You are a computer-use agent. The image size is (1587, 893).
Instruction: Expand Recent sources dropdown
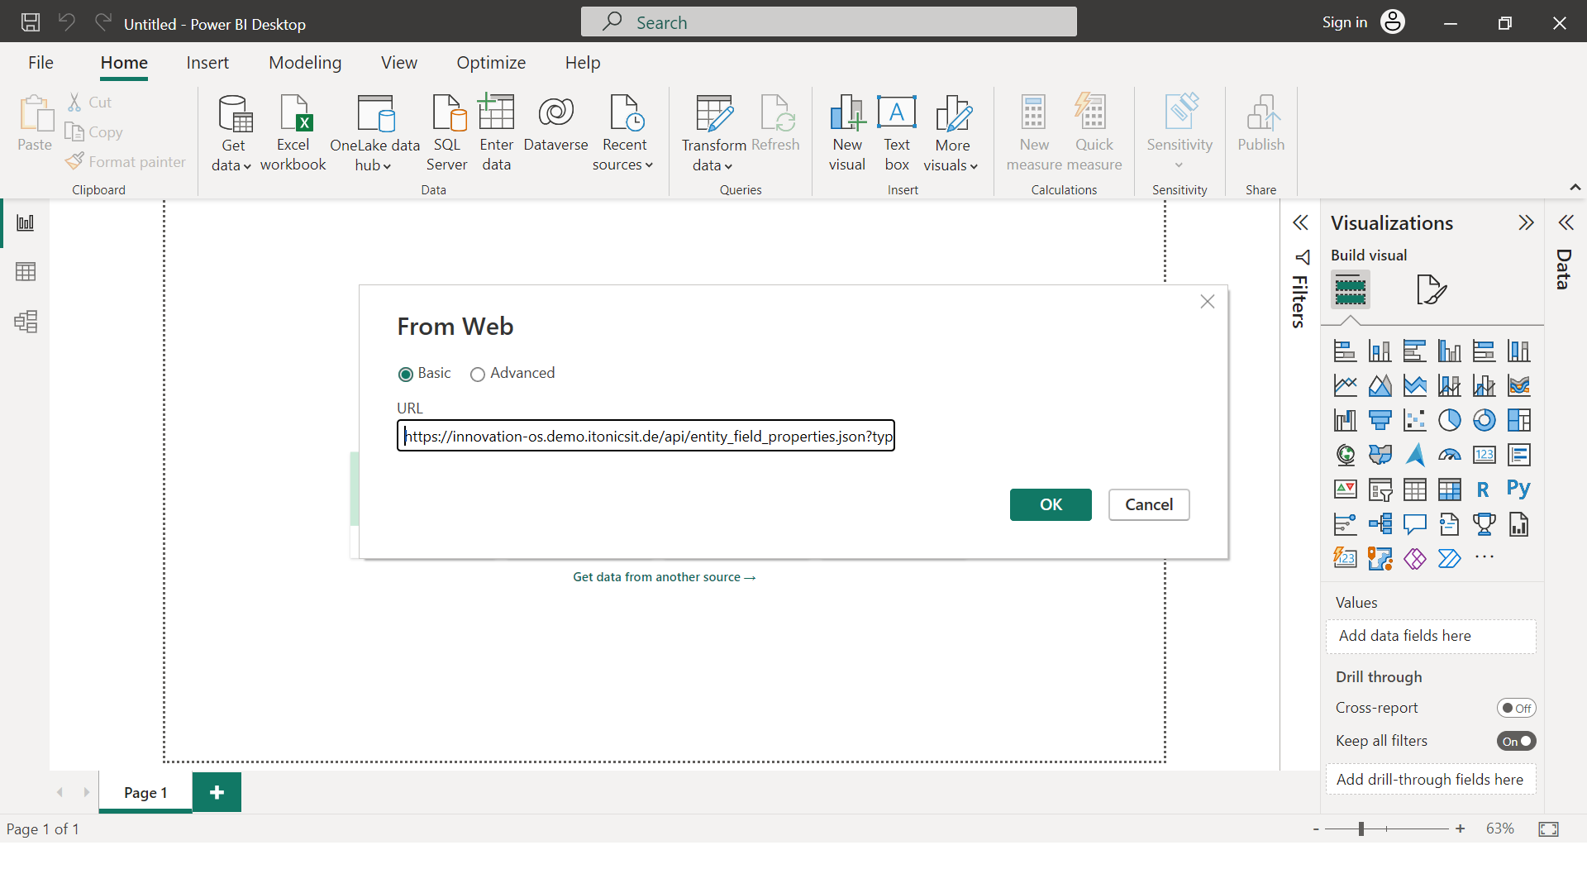(x=623, y=165)
